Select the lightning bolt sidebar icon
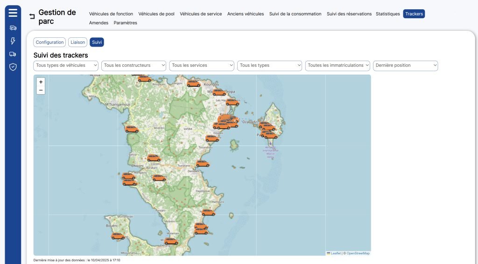Screen dimensions: 478x264 13,41
